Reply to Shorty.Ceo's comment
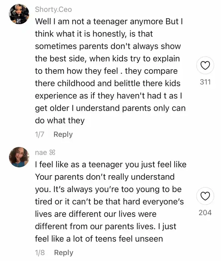This screenshot has width=221, height=261. click(63, 134)
